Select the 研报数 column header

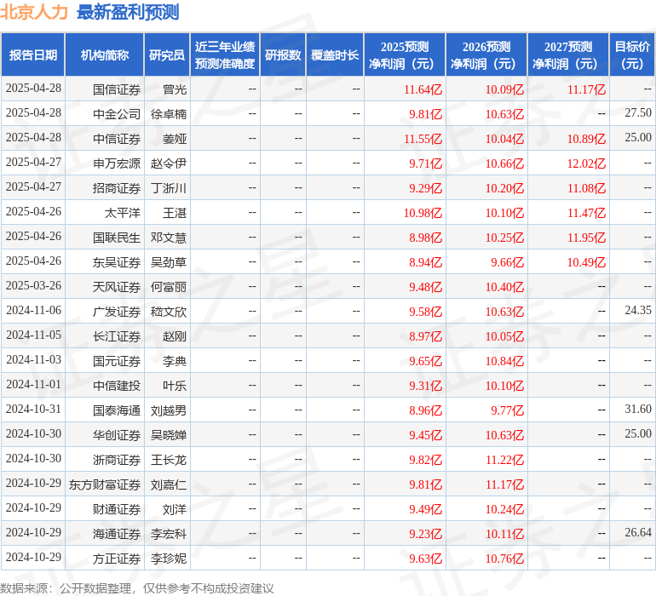tap(283, 54)
